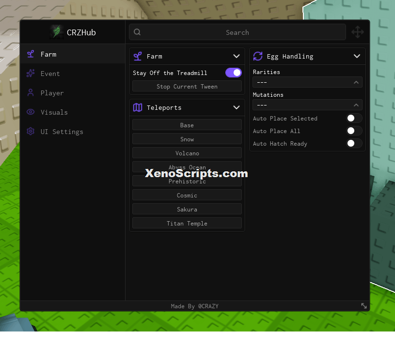Click the CRZHub title text
This screenshot has height=346, width=395.
pyautogui.click(x=81, y=32)
